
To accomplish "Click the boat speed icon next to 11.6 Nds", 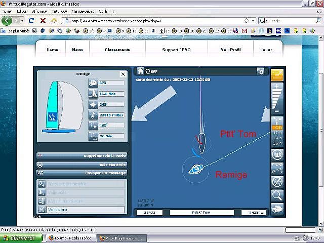I will (x=93, y=94).
